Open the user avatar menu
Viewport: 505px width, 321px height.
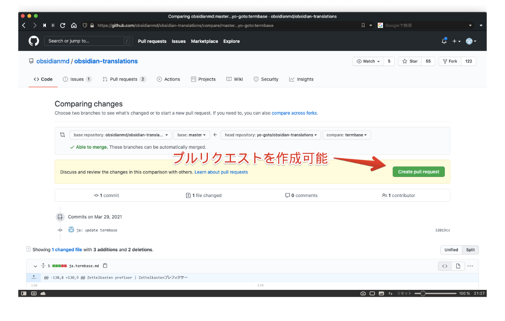click(471, 41)
